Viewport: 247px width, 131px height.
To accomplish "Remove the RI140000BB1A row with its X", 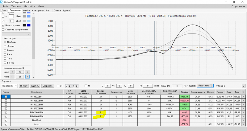I will click(243, 117).
